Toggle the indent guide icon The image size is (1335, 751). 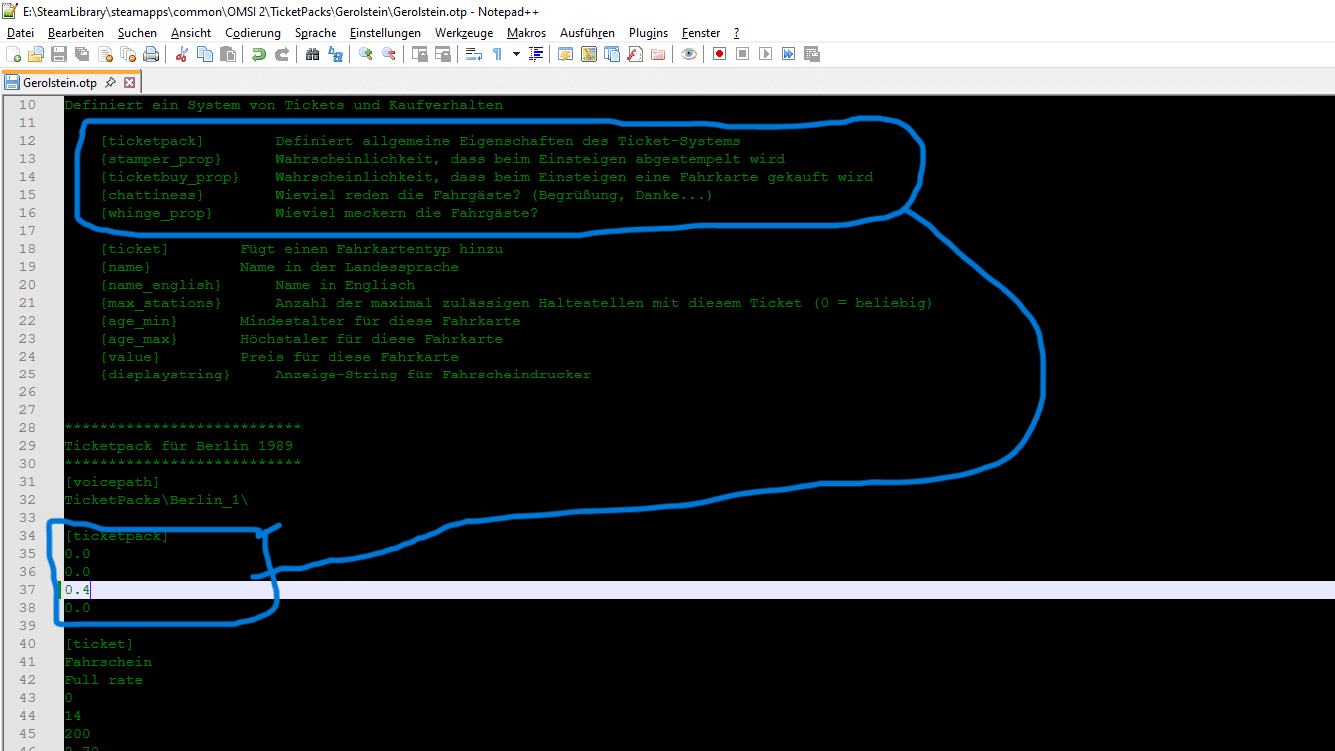[x=536, y=54]
